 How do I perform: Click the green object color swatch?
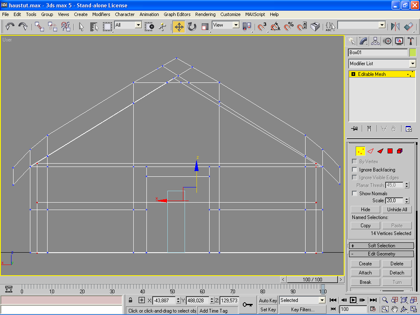click(413, 52)
